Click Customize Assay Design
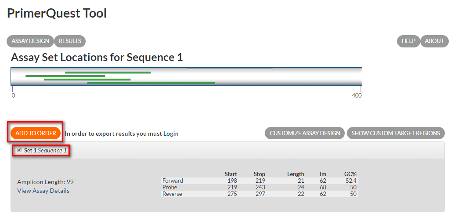 [305, 133]
